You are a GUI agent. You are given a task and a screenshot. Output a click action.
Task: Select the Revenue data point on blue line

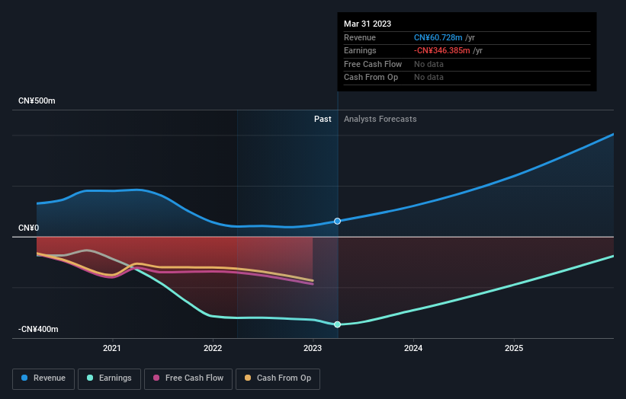pos(337,221)
